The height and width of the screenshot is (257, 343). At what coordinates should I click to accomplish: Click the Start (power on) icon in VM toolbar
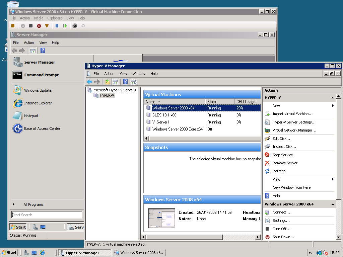coord(23,26)
